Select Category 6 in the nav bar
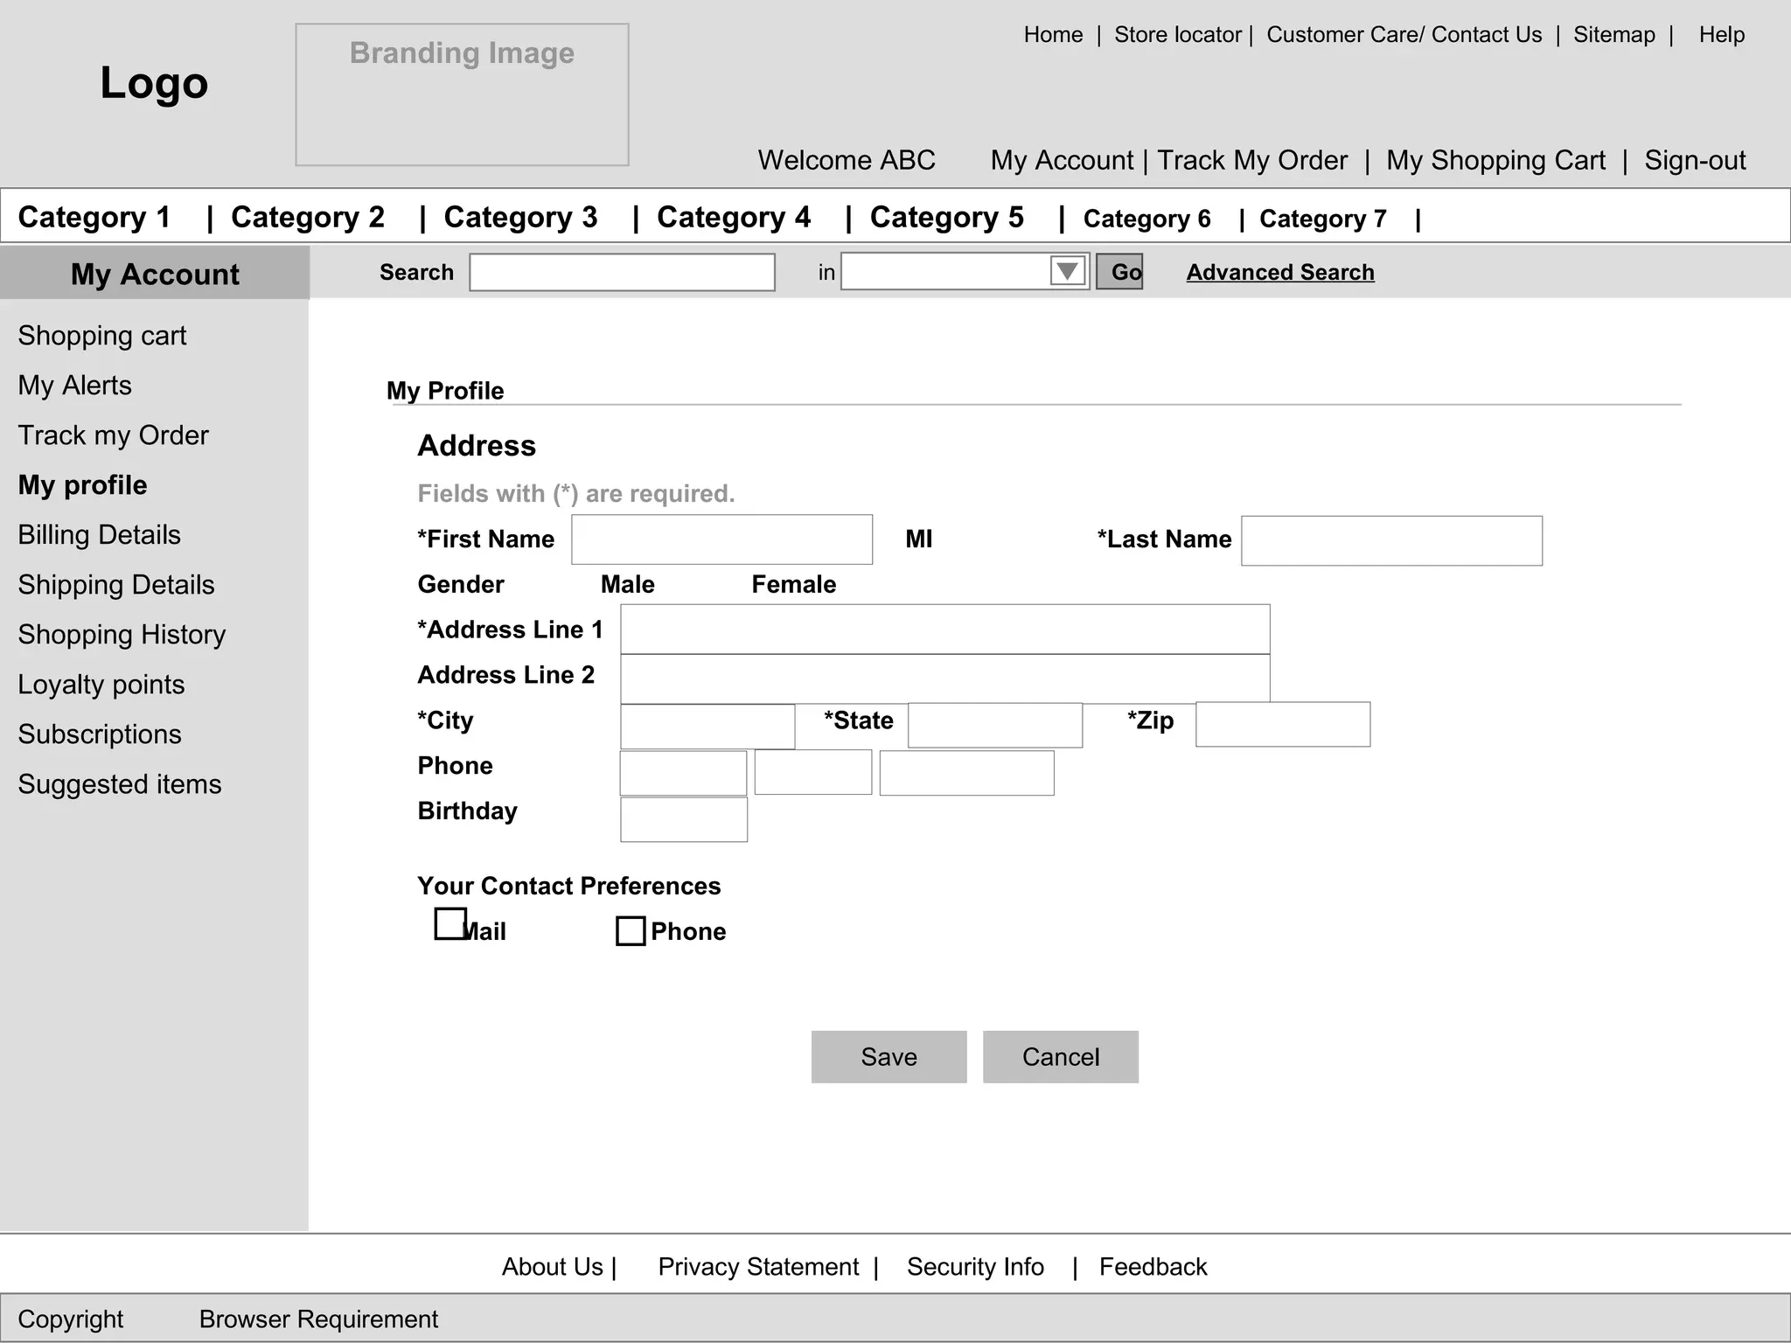The height and width of the screenshot is (1343, 1791). tap(1146, 219)
